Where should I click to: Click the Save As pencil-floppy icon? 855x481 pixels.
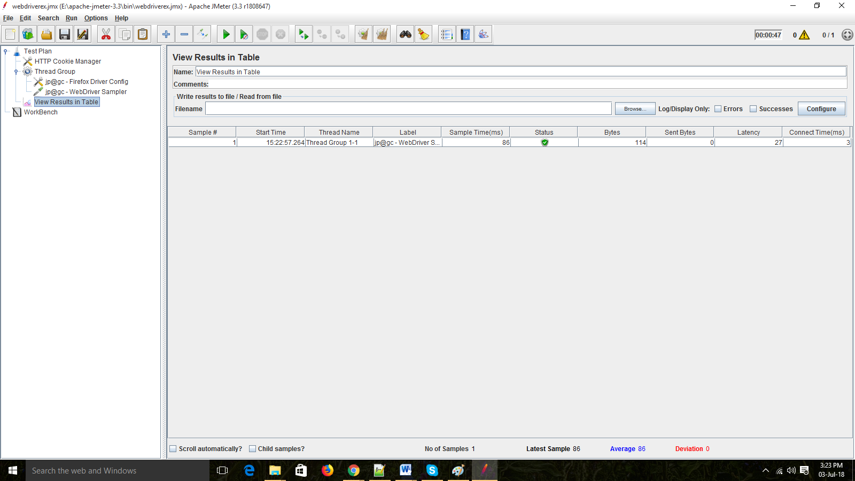click(x=83, y=34)
